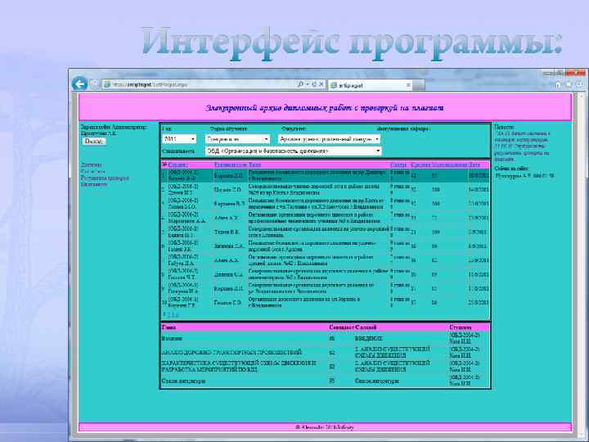Open the Дипломы link in left sidebar
Screen dimensions: 589x442
(92, 165)
